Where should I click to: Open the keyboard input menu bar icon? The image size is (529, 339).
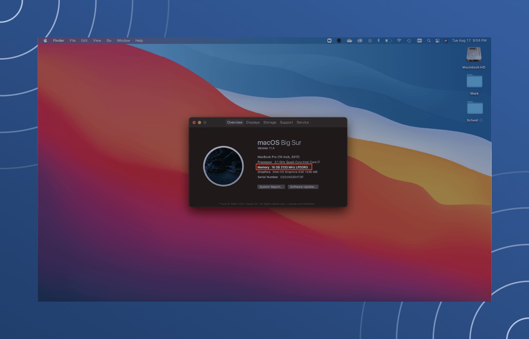419,41
